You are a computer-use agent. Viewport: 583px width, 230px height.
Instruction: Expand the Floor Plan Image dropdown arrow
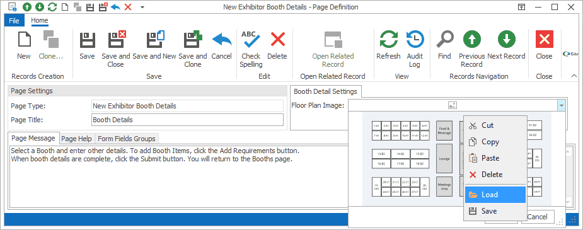click(x=562, y=105)
